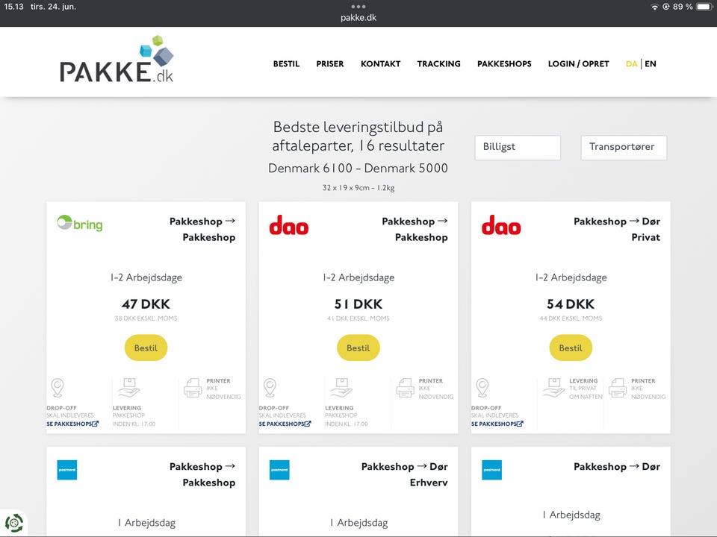
Task: Order the 54 DKK dao delivery
Action: pos(571,348)
